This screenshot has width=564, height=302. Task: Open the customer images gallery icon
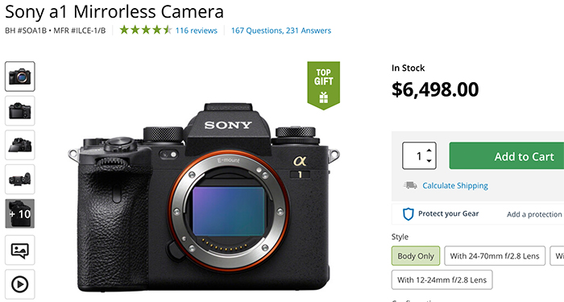click(20, 250)
